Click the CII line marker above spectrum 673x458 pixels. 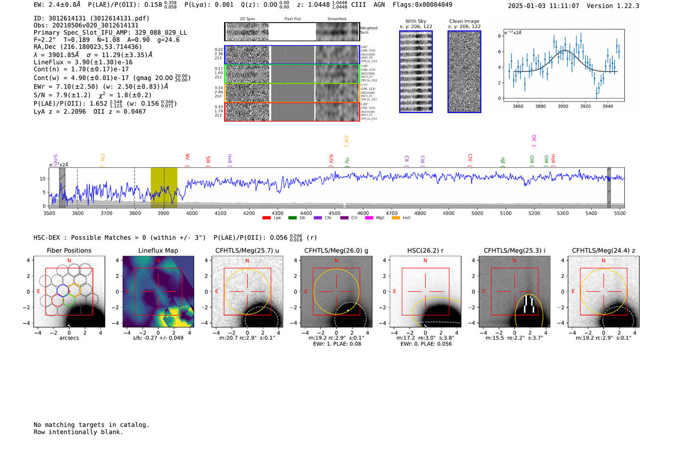(x=407, y=161)
